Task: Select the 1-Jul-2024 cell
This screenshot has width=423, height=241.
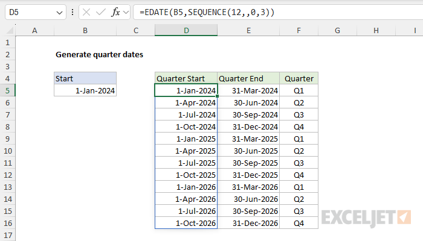Action: tap(186, 115)
